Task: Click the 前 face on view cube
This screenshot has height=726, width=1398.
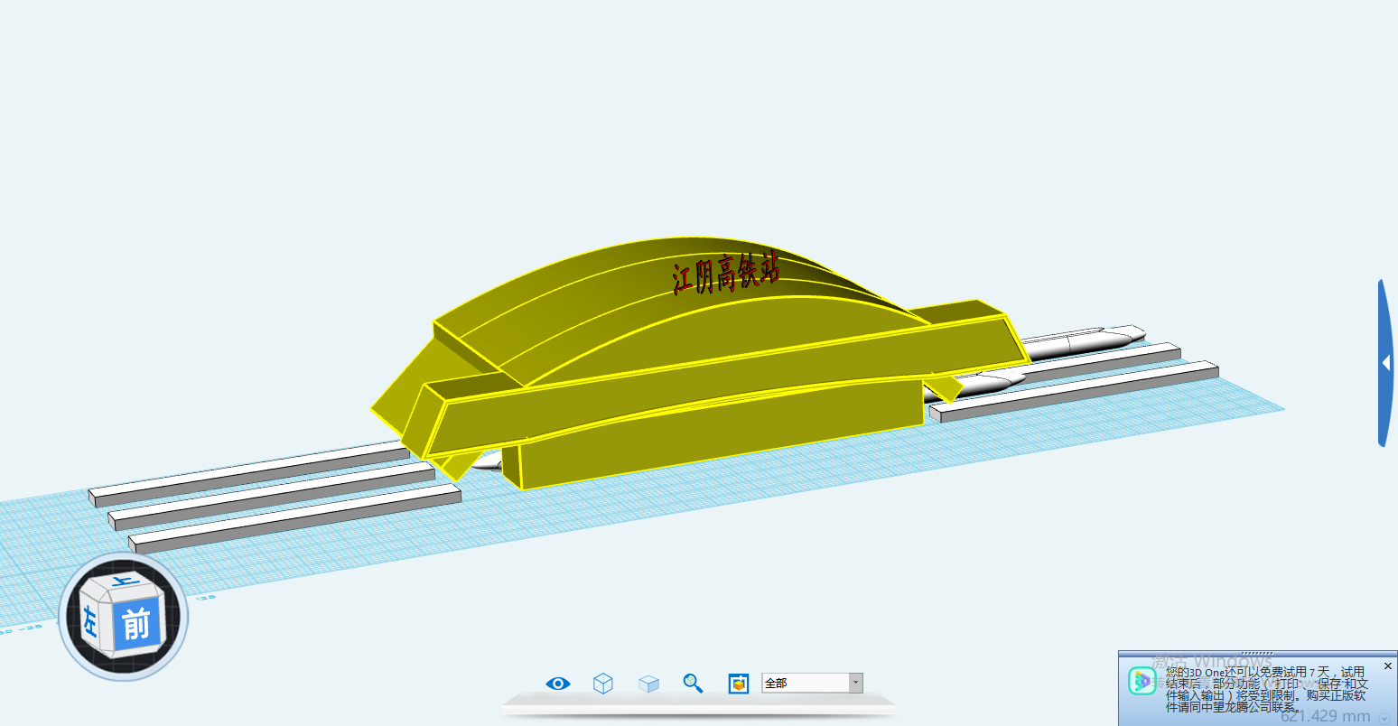Action: point(136,624)
